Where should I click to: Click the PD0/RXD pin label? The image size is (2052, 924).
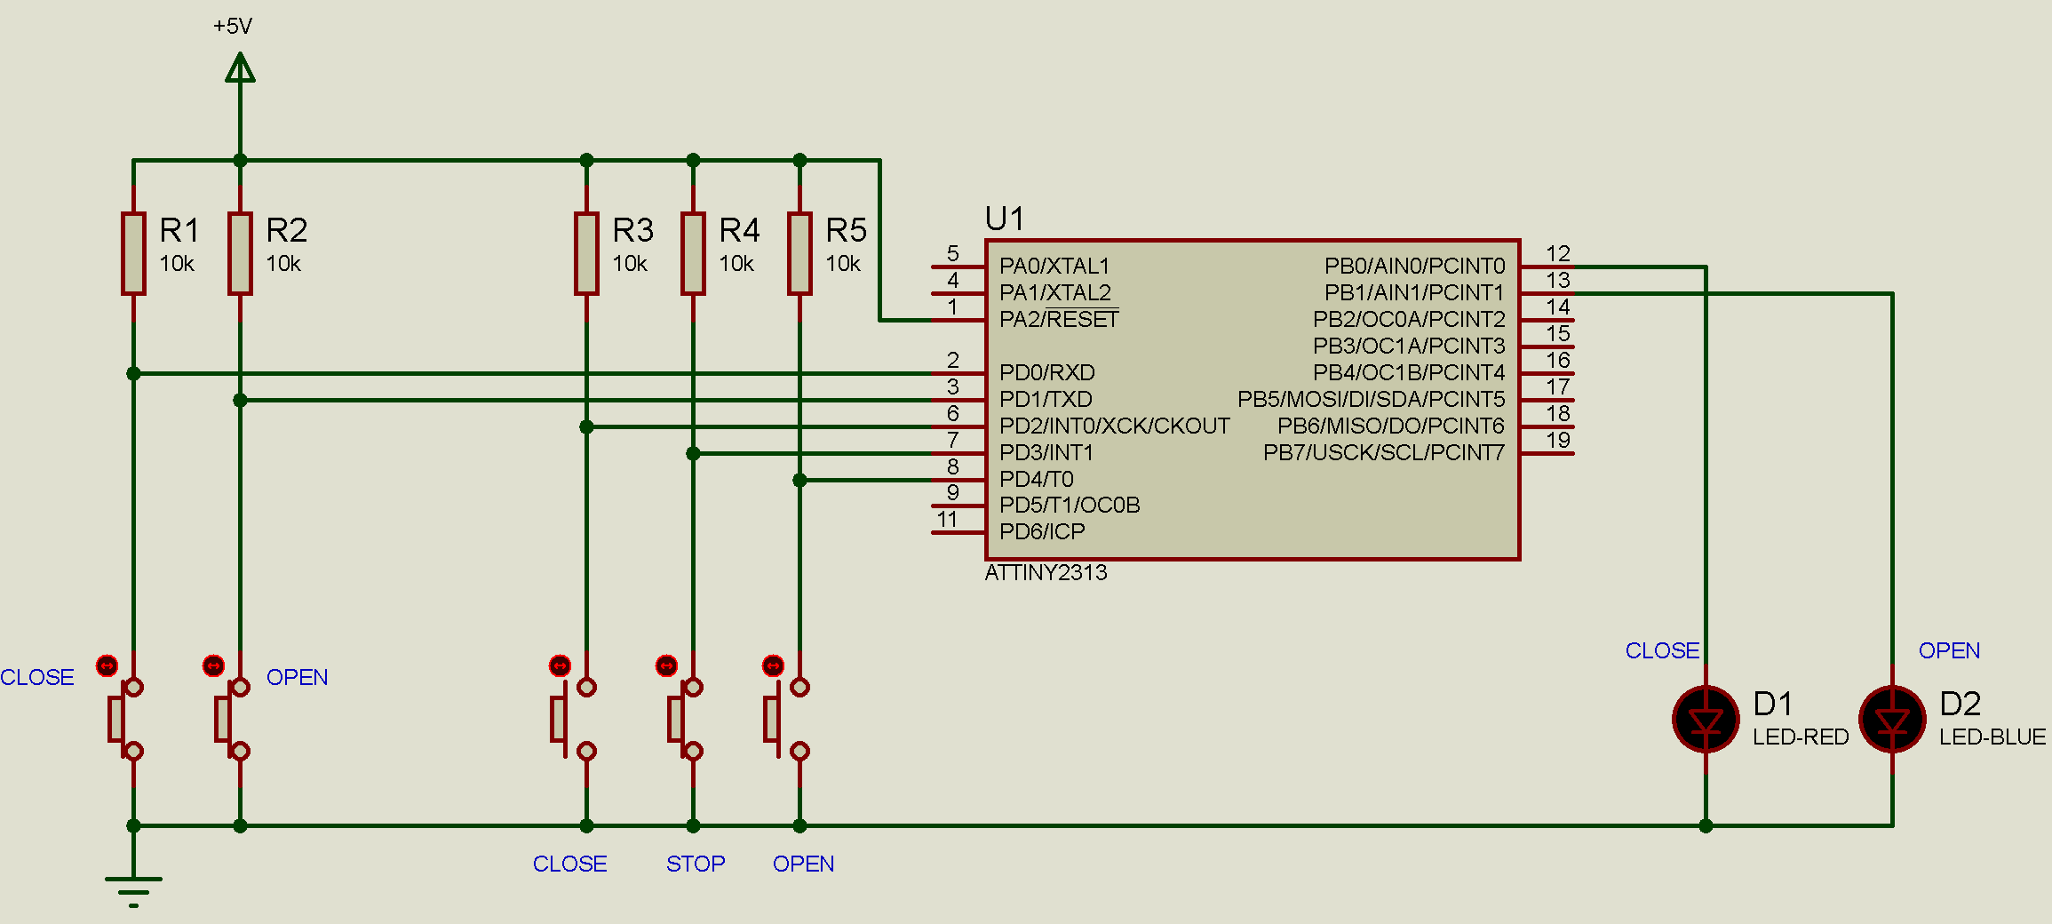1047,372
